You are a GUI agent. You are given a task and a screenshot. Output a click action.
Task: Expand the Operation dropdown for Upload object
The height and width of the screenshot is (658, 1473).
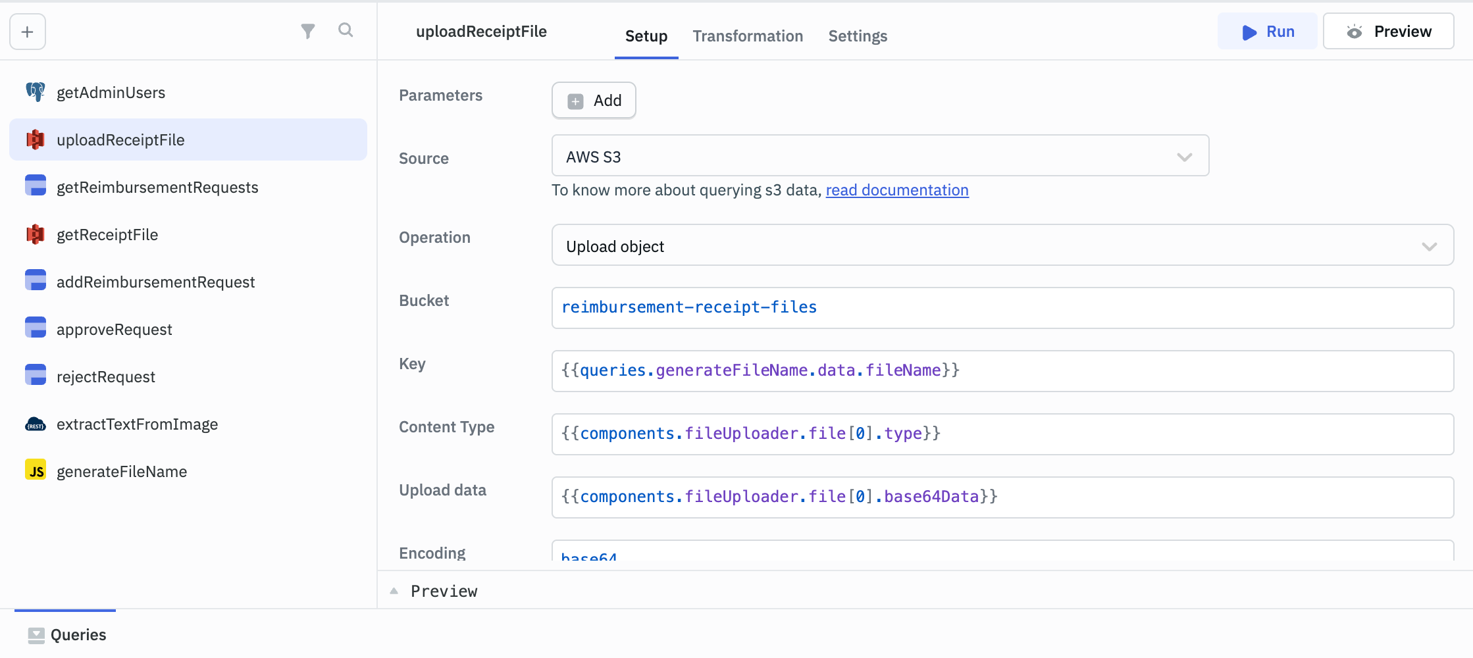(x=1429, y=246)
